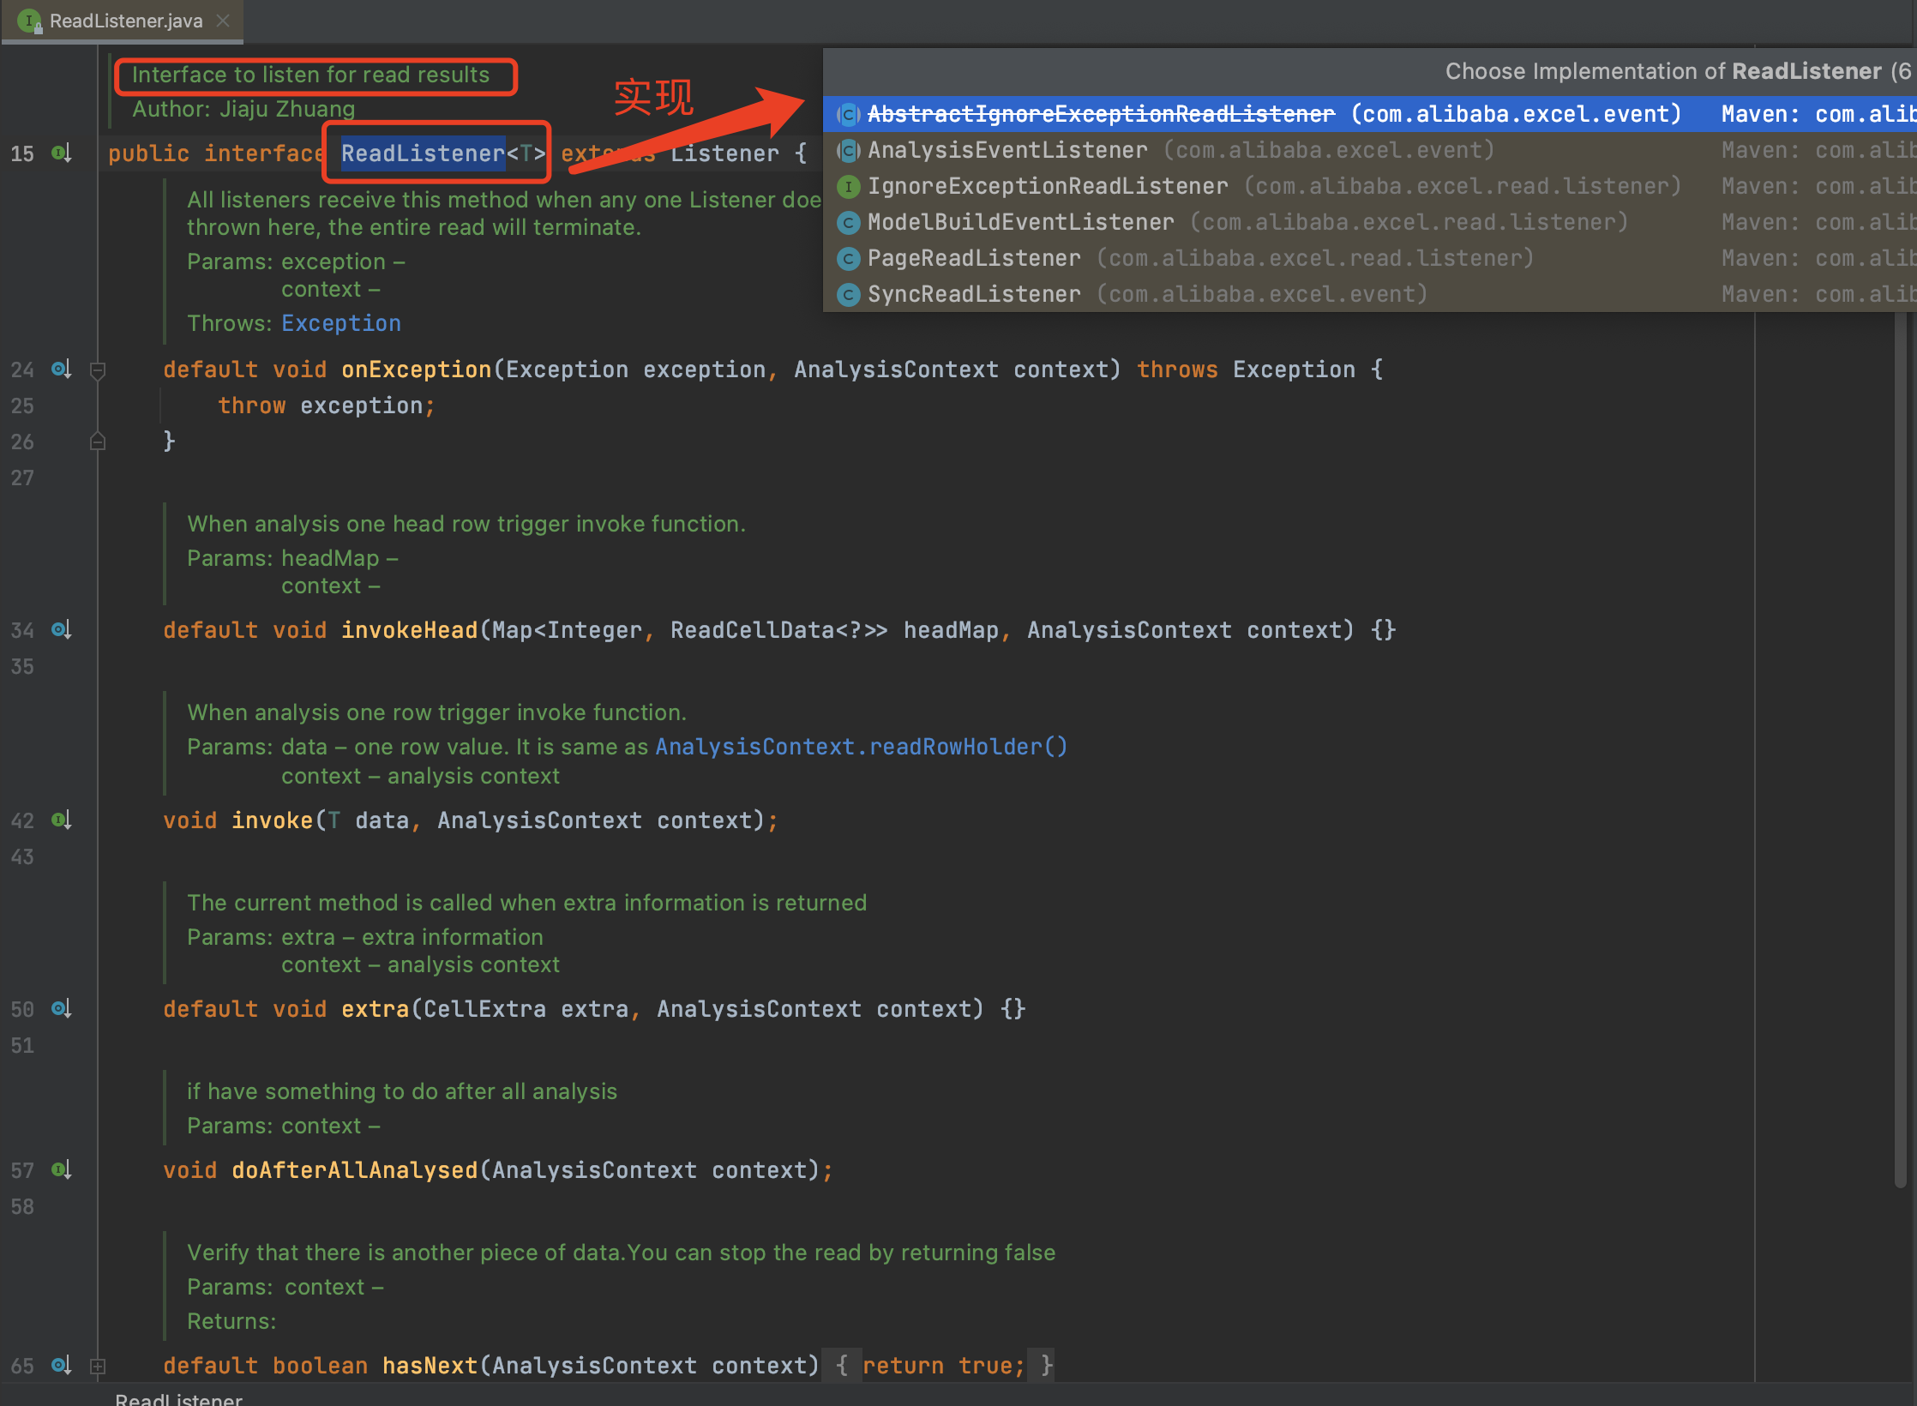Click the implemented gutter icon for invoke method
This screenshot has height=1406, width=1917.
61,820
